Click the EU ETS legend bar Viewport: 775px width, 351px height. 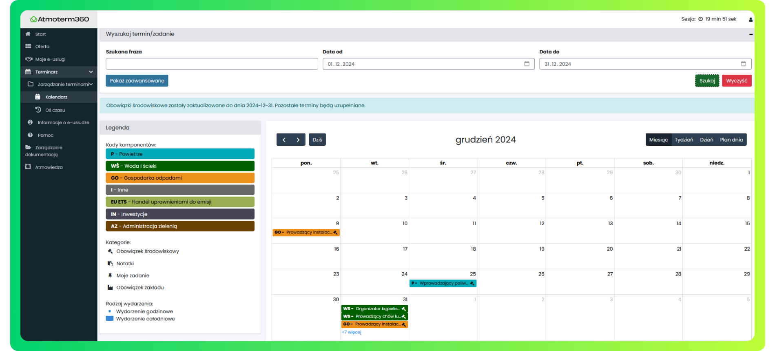[180, 202]
